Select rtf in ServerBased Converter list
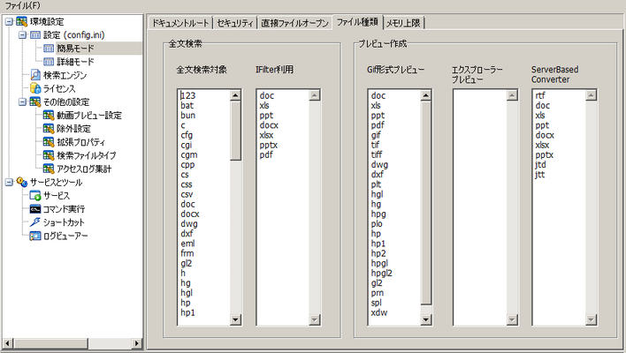The image size is (626, 353). pyautogui.click(x=539, y=95)
